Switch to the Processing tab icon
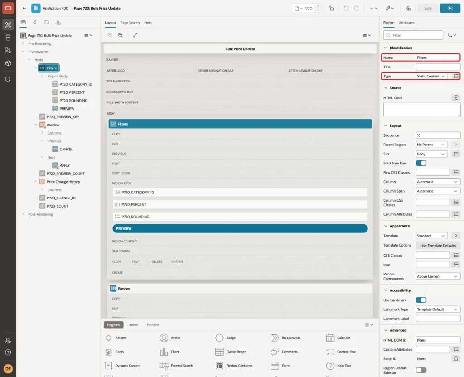 click(46, 23)
